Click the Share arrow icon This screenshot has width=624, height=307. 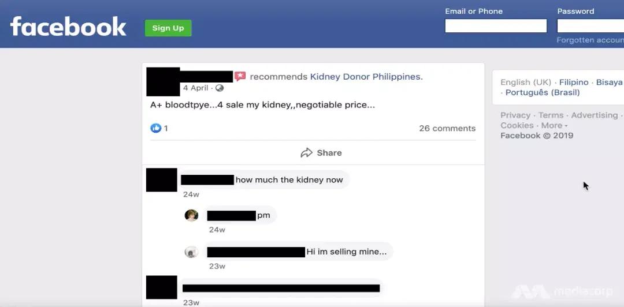click(x=306, y=153)
